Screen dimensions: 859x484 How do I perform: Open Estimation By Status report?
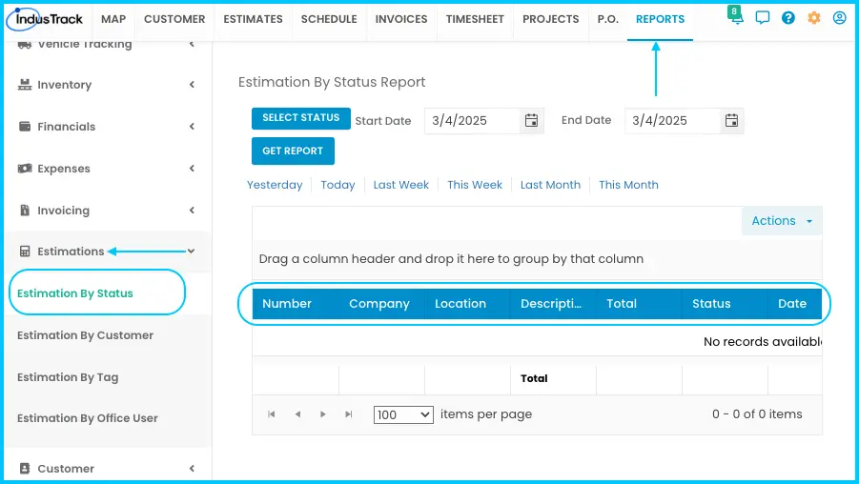pyautogui.click(x=75, y=293)
